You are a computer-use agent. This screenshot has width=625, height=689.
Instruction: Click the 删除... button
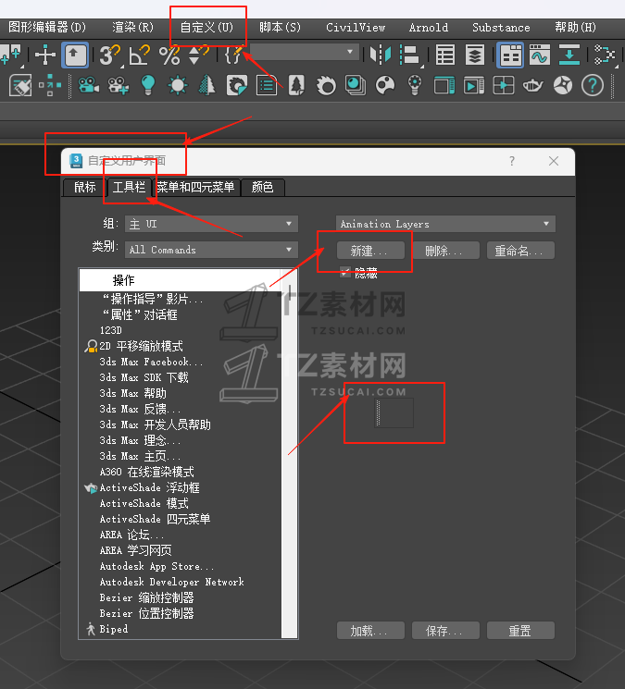point(445,251)
